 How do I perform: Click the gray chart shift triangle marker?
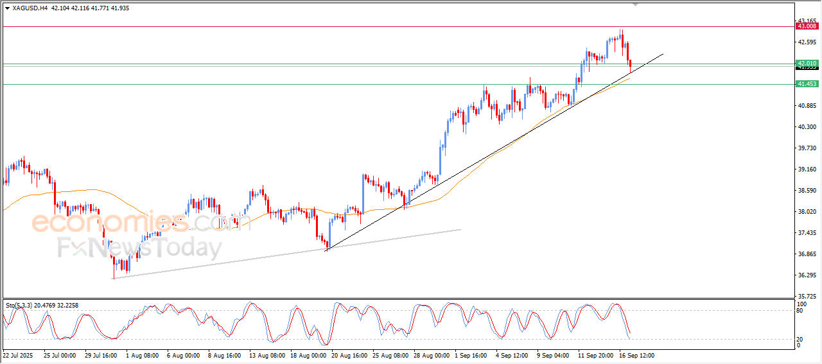click(636, 4)
